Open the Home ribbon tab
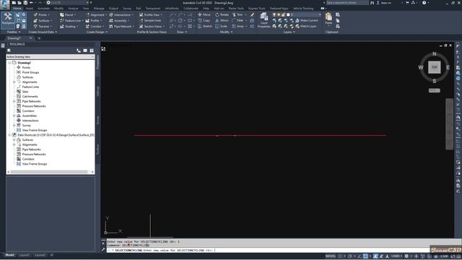Screen dimensions: 462x260 [x=17, y=9]
